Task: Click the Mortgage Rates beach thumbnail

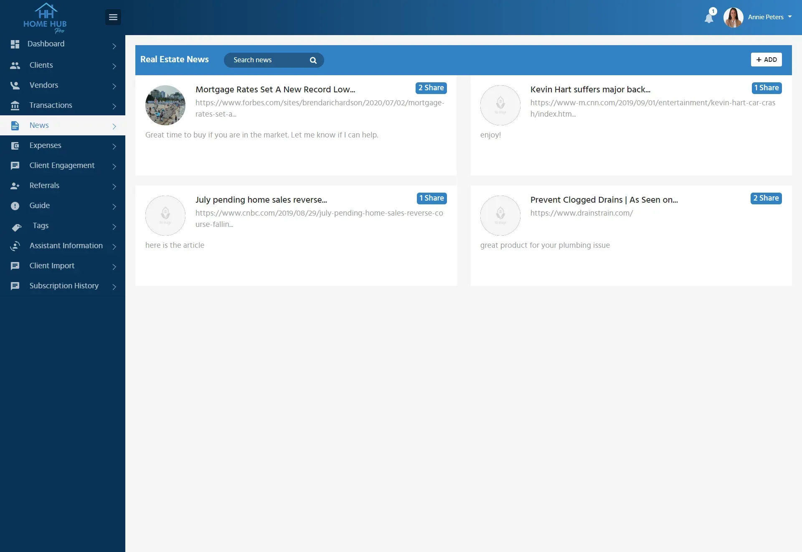Action: click(x=165, y=105)
